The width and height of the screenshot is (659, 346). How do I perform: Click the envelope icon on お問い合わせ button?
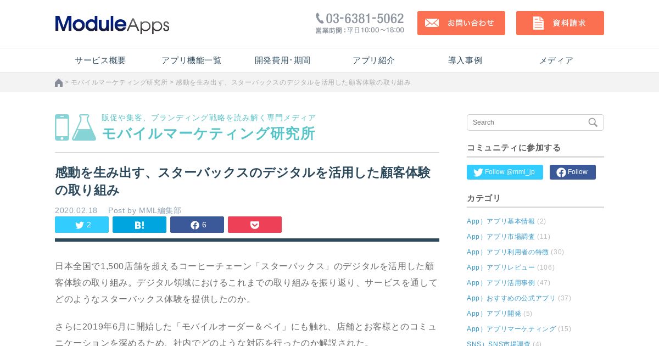point(432,23)
